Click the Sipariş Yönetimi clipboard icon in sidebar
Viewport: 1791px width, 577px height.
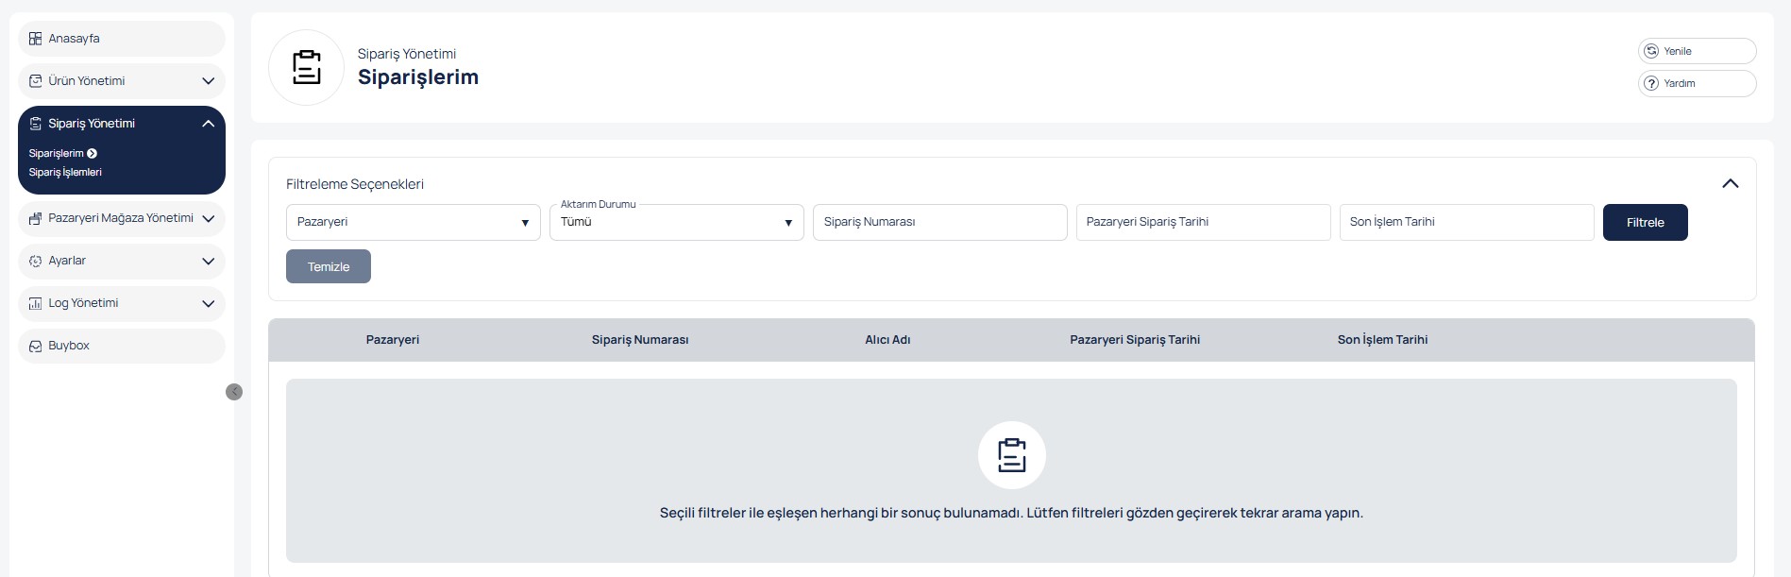pyautogui.click(x=35, y=124)
